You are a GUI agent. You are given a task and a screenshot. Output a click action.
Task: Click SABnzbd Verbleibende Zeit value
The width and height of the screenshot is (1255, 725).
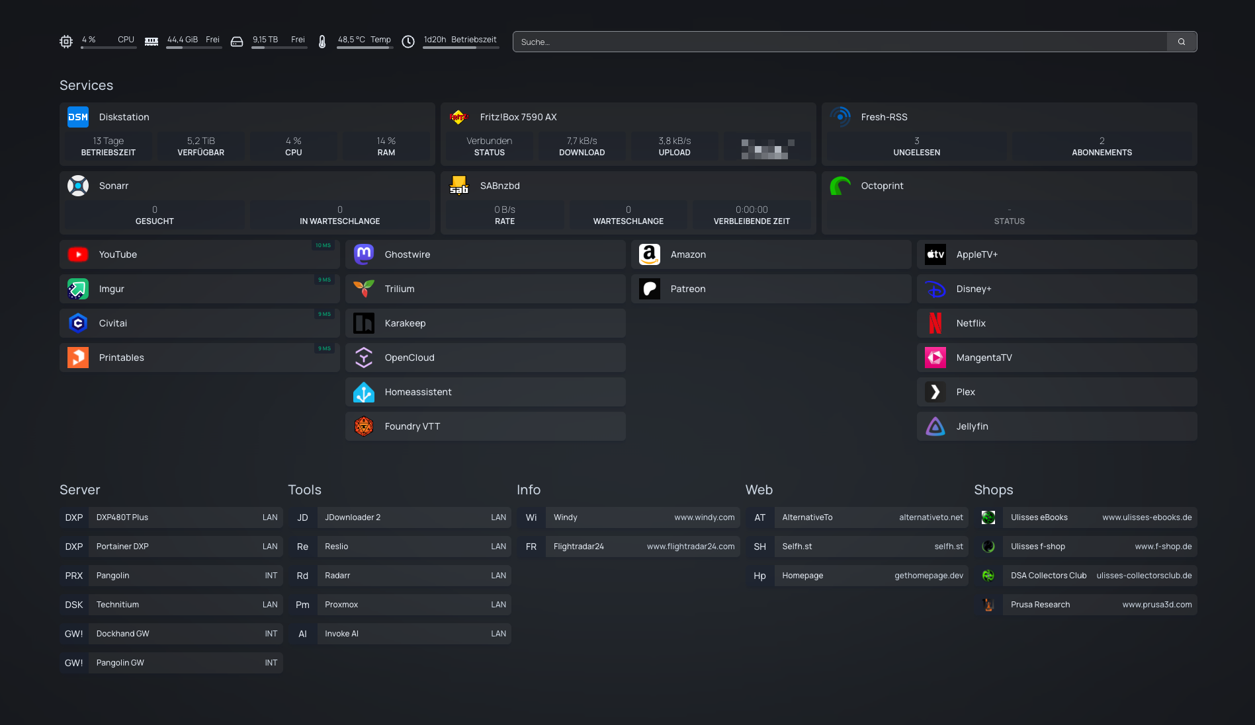tap(752, 215)
